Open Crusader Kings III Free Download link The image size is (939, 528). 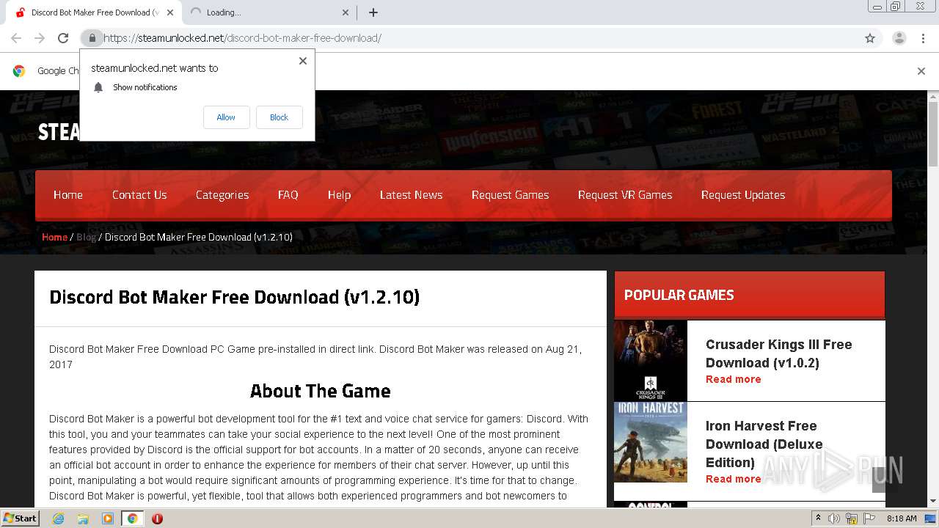coord(778,353)
